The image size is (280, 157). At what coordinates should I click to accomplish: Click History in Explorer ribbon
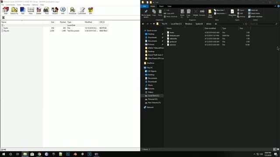(241, 17)
